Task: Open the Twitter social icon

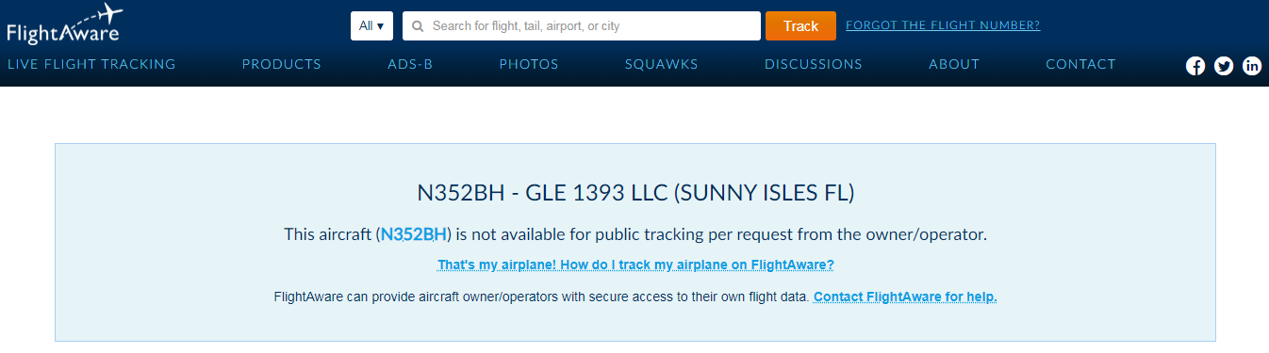Action: point(1224,66)
